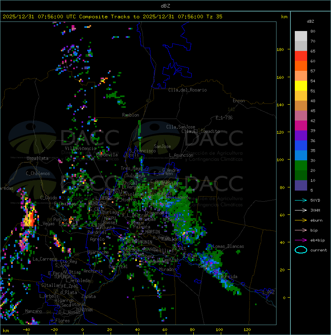Viewport: 331px width, 335px height.
Task: Pick the bright yellow swatch in dBZ scale
Action: coord(301,86)
